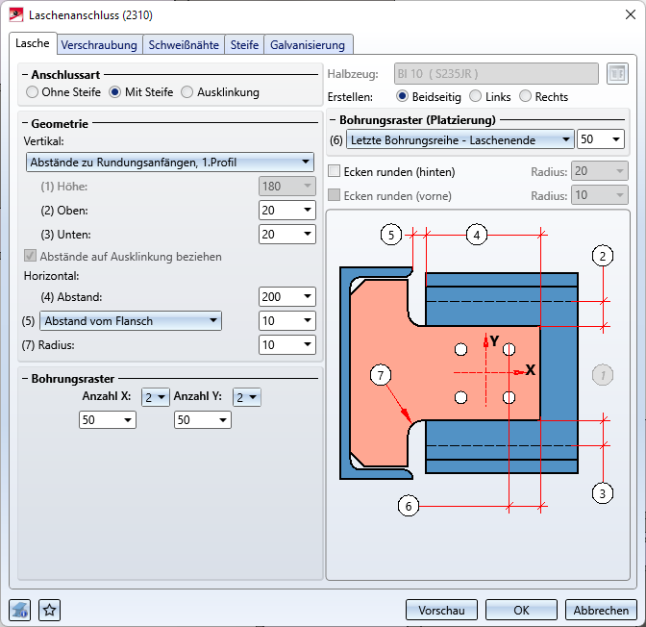Open the Schweißnähte tab

184,44
